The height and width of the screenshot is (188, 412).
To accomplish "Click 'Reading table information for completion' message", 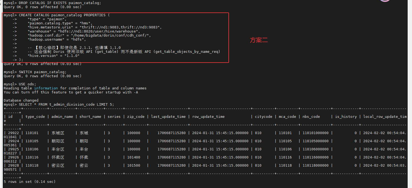I will tap(75, 88).
